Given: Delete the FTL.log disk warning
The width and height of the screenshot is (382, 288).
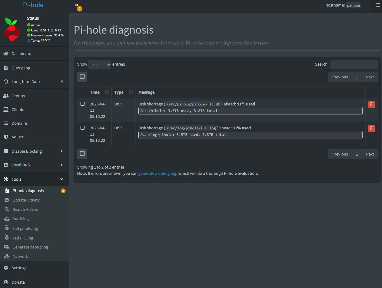Looking at the screenshot, I should [371, 128].
